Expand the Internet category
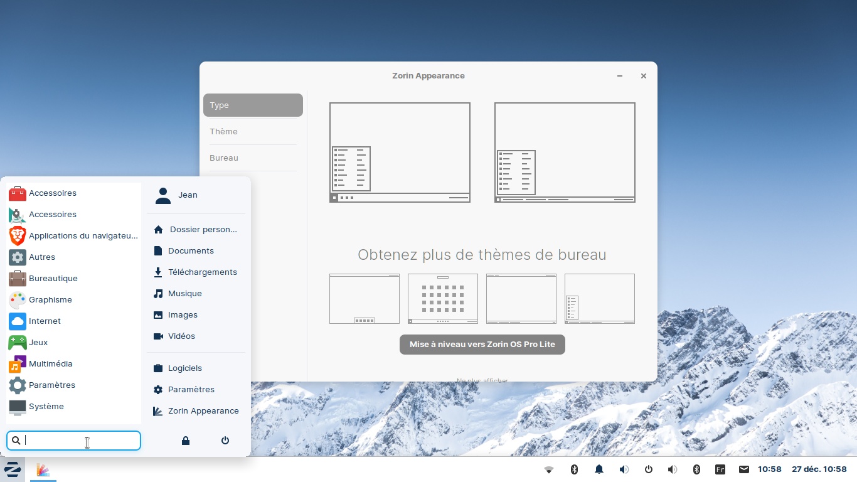857x482 pixels. [x=45, y=321]
